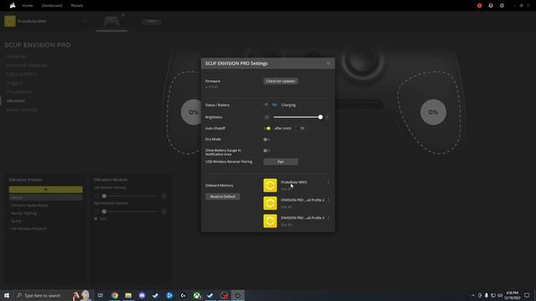The image size is (536, 301).
Task: Click the Right Module Intensity slider handle
Action: coord(104,212)
